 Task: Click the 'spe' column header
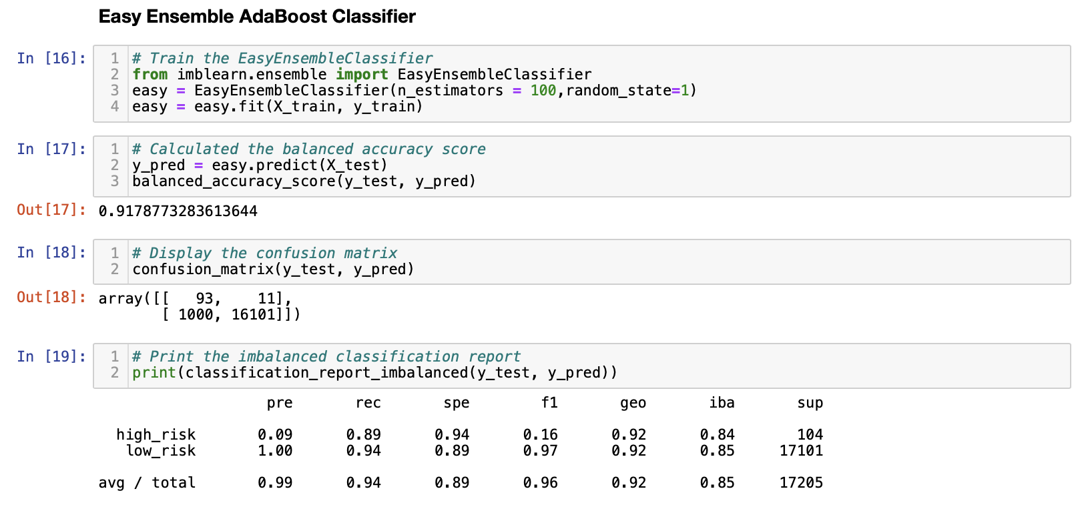coord(457,402)
